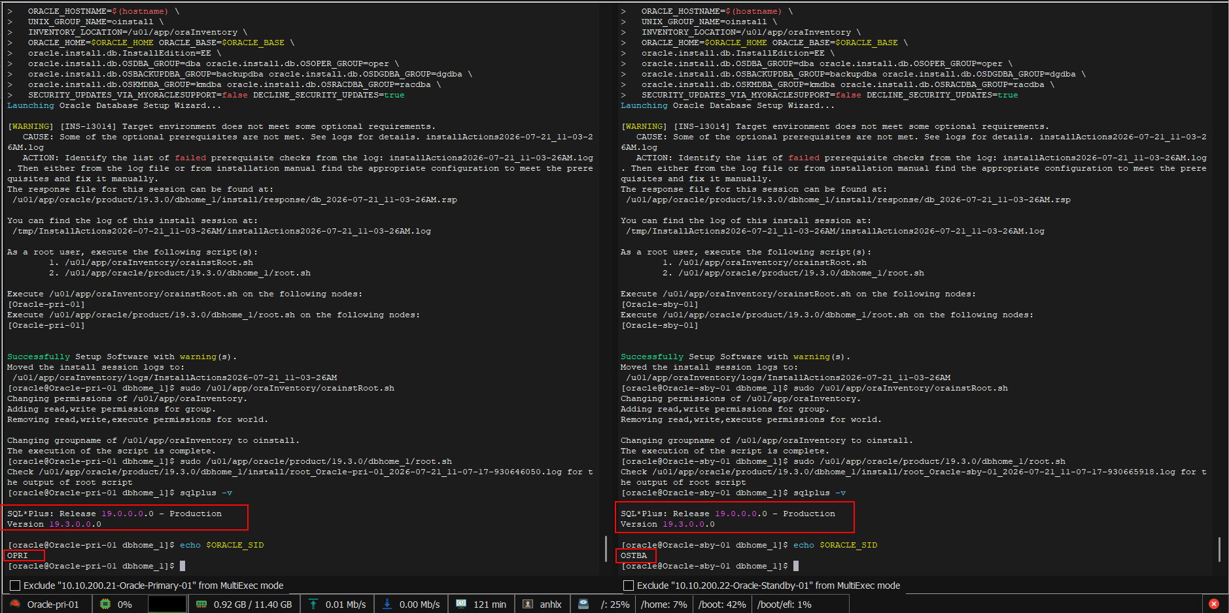Click the right terminal prompt cursor line
The image size is (1229, 613).
coord(710,566)
